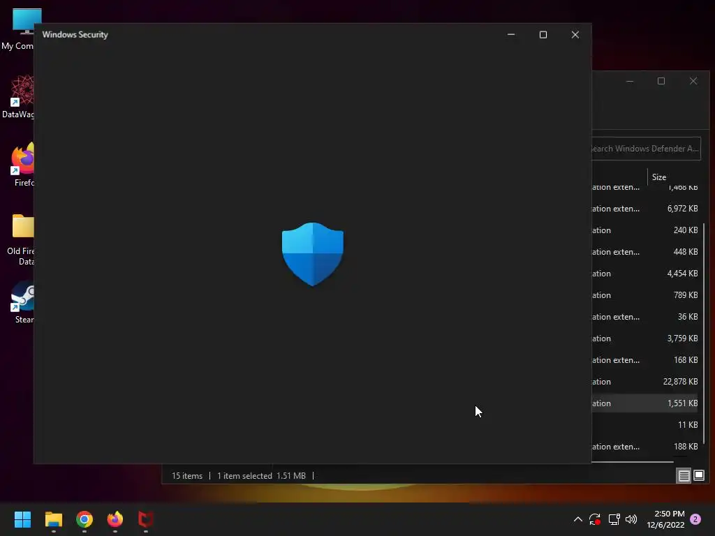This screenshot has height=536, width=715.
Task: Close the File Explorer window behind
Action: 693,81
